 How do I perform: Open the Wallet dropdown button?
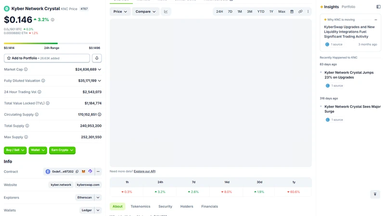[38, 150]
